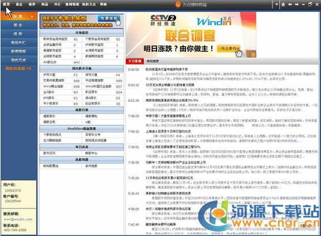Open 新股中心 under 每日必读 section
The width and height of the screenshot is (321, 236).
tap(91, 153)
